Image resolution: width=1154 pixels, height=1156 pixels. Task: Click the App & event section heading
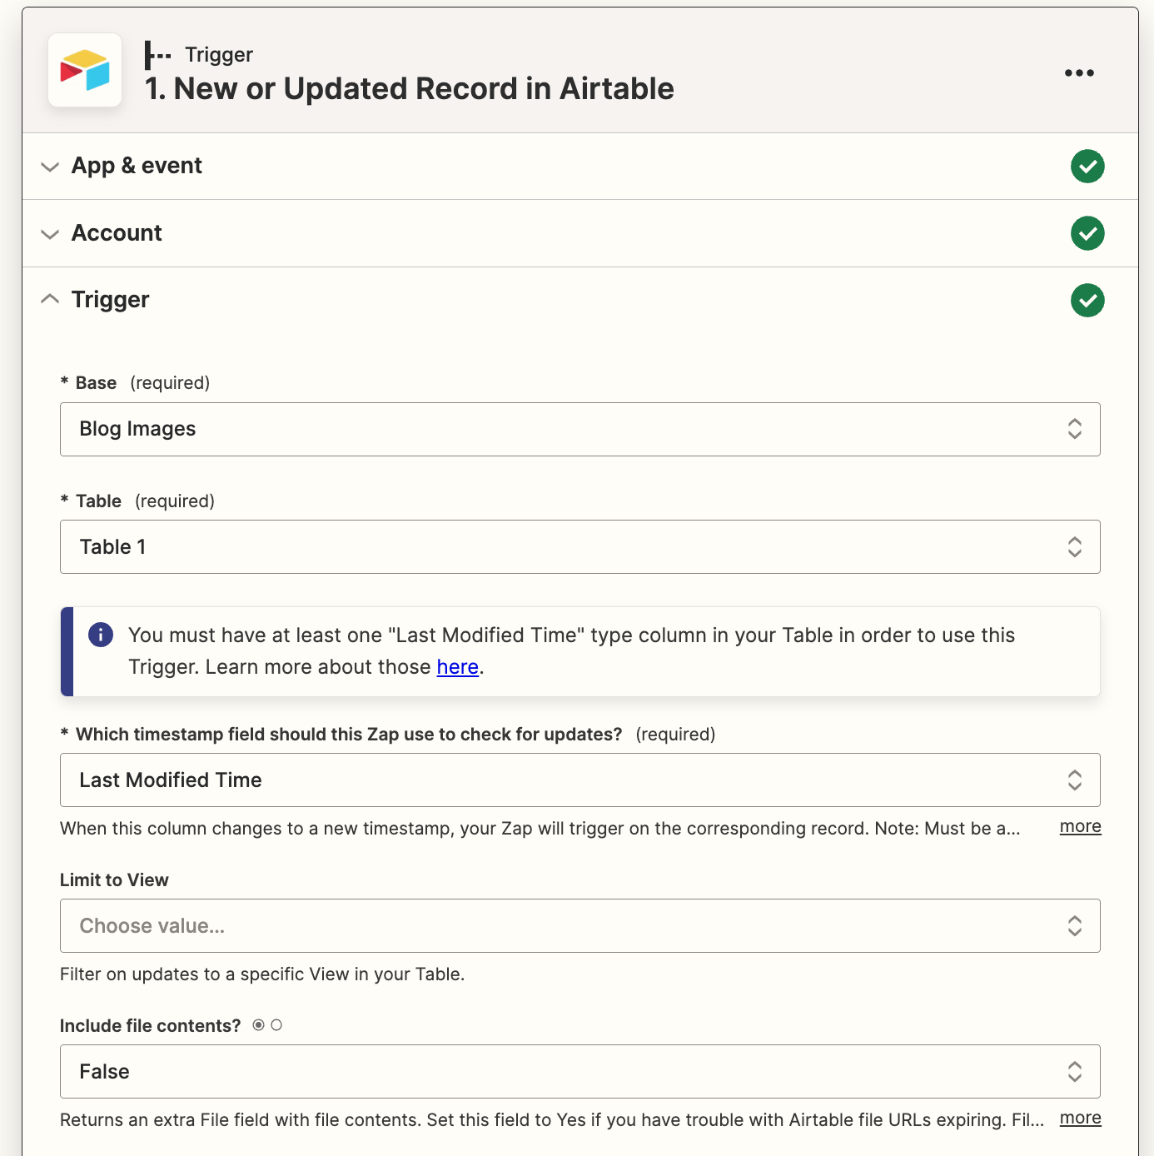coord(137,166)
